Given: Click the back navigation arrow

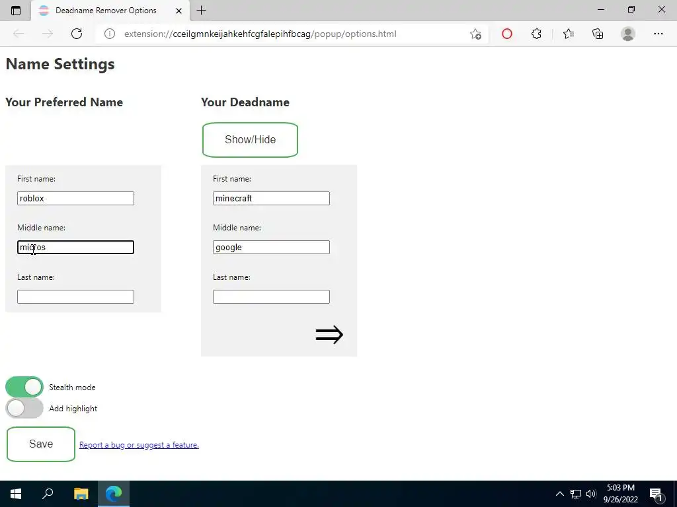Looking at the screenshot, I should (19, 34).
